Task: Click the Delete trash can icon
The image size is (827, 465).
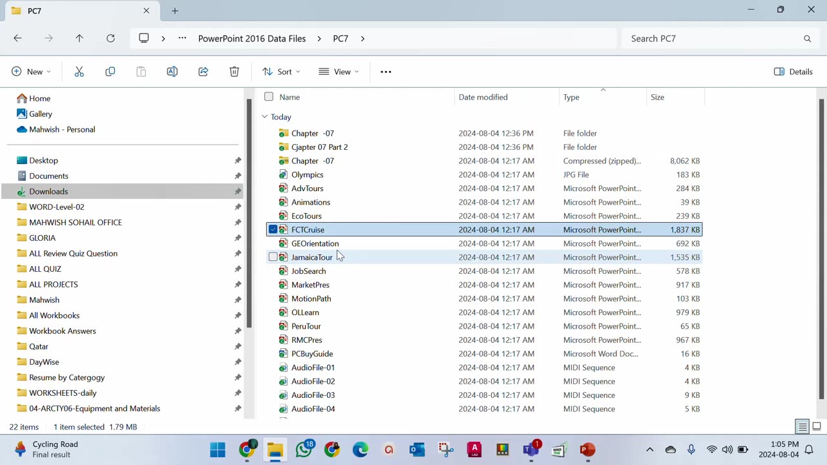Action: pyautogui.click(x=234, y=72)
